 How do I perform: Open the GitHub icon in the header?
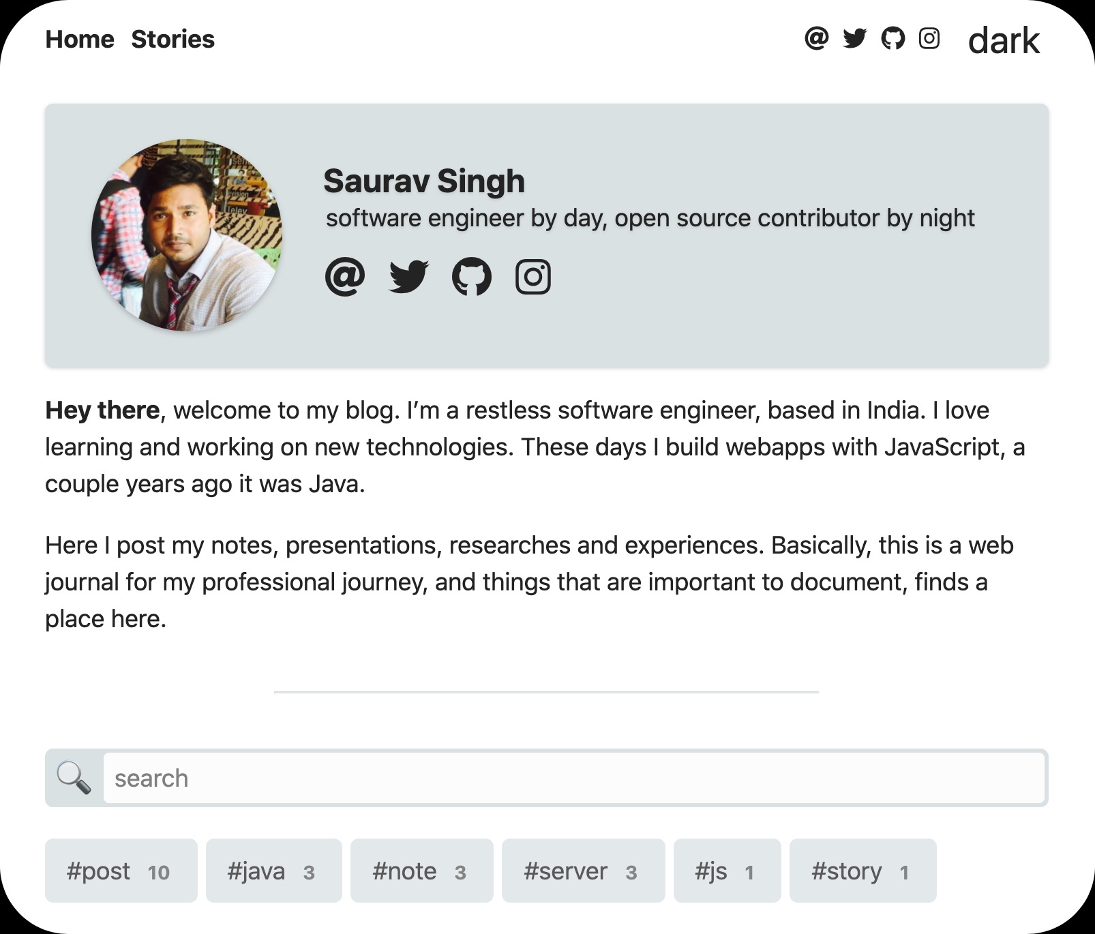point(892,39)
